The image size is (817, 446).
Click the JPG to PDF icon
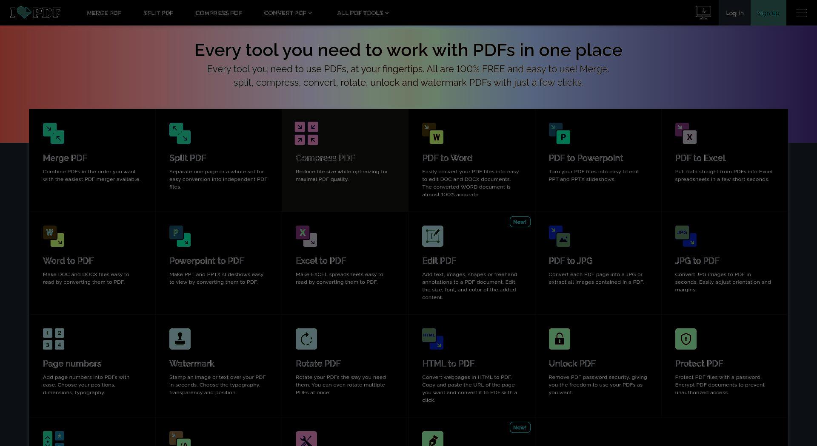(686, 236)
